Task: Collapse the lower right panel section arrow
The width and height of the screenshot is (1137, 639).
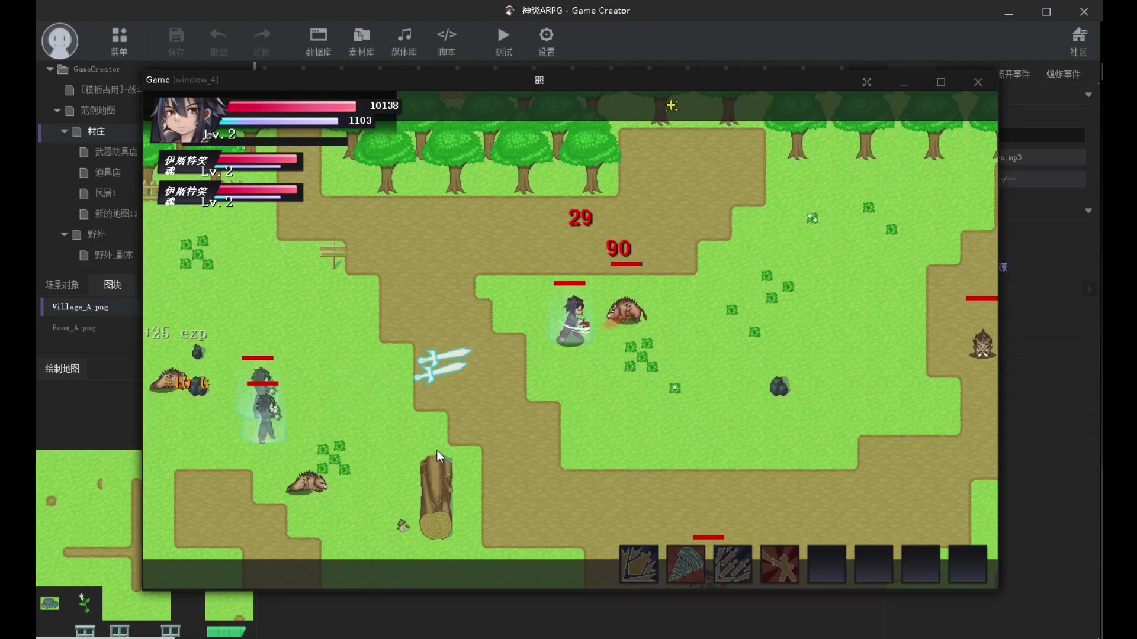Action: [1088, 211]
